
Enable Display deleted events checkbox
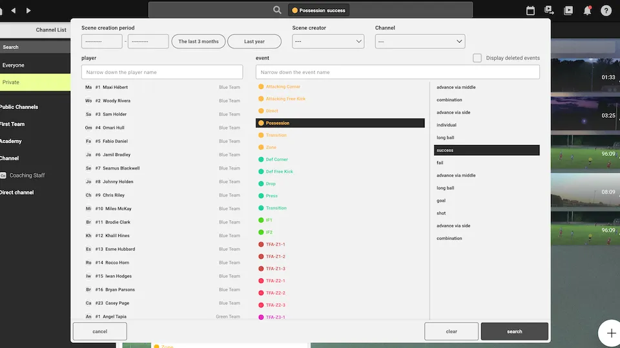click(x=477, y=58)
